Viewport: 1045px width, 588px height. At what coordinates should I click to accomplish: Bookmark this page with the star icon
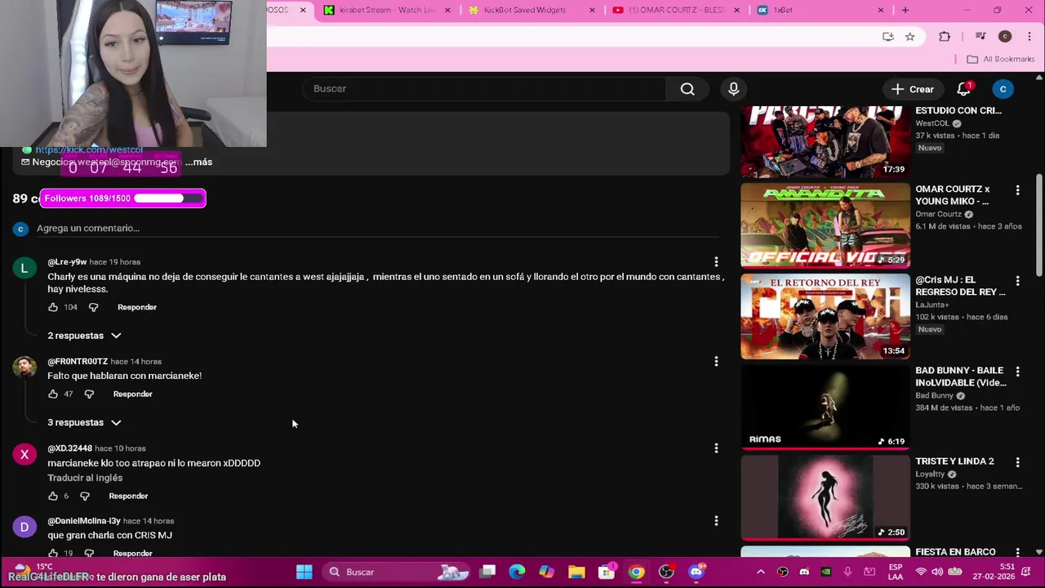(x=909, y=37)
